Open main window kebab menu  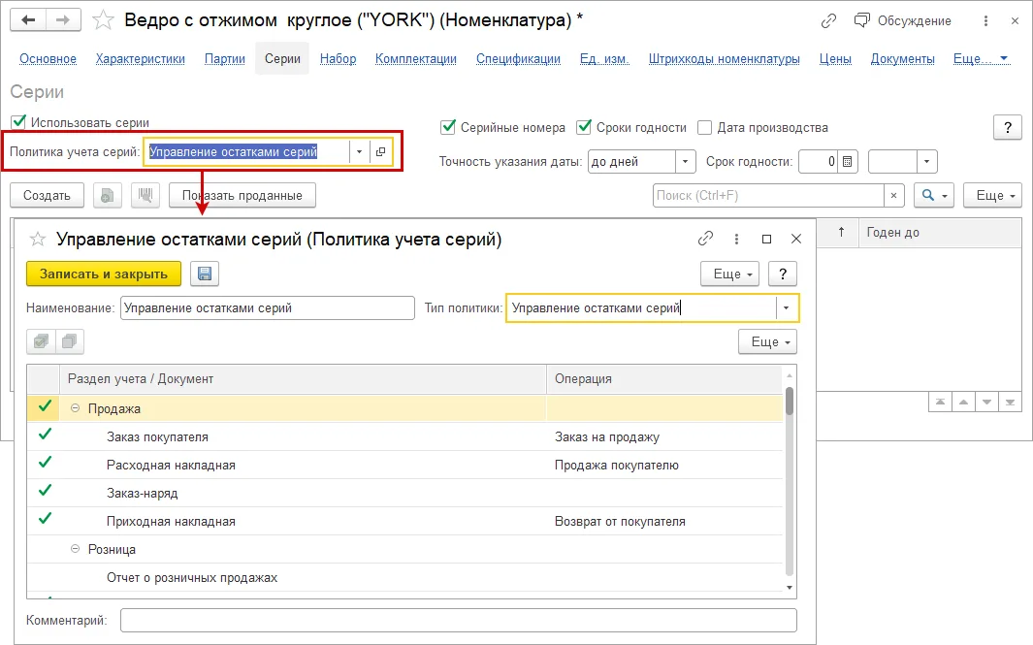[x=985, y=21]
